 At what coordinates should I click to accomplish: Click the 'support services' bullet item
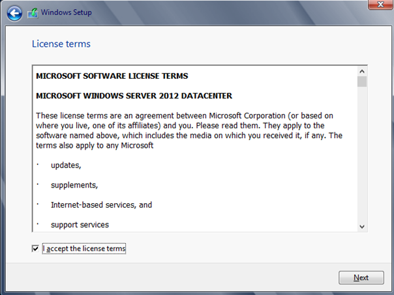(80, 225)
